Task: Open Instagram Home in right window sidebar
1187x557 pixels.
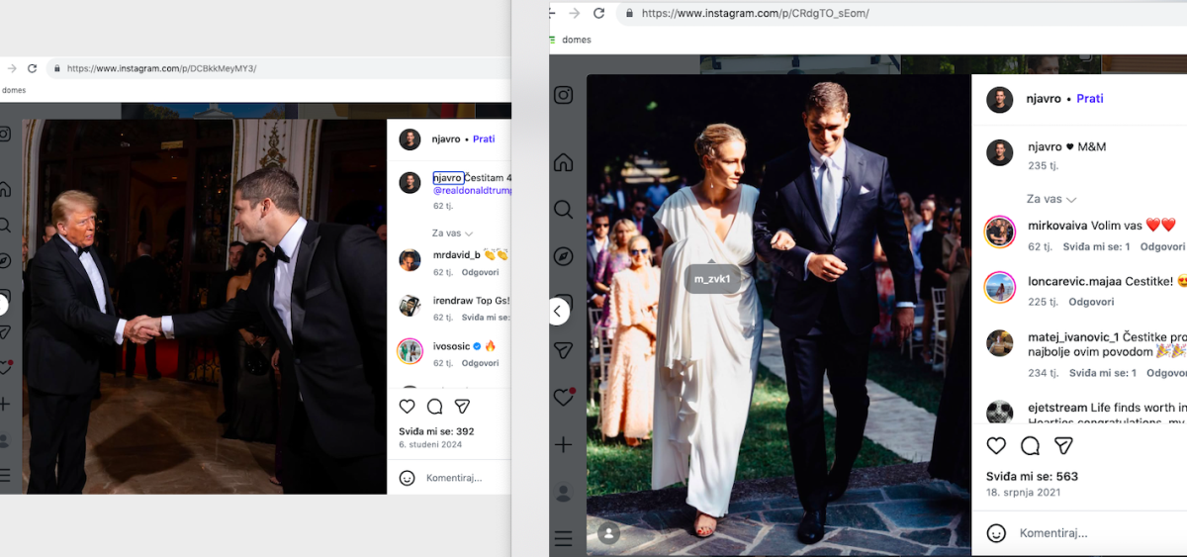Action: coord(563,162)
